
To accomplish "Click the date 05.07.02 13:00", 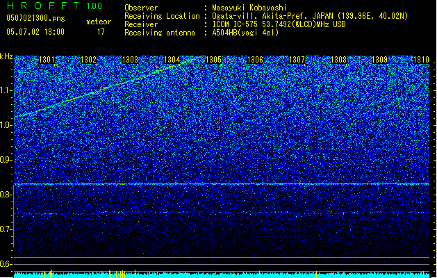I will pyautogui.click(x=35, y=32).
